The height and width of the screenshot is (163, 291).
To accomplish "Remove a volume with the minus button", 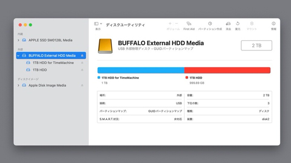I will point(176,24).
